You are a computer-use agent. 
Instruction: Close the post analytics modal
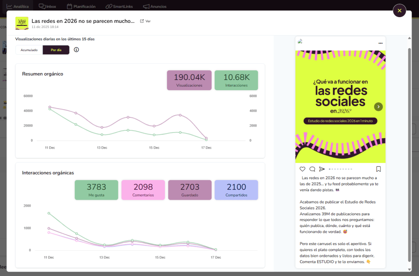399,11
